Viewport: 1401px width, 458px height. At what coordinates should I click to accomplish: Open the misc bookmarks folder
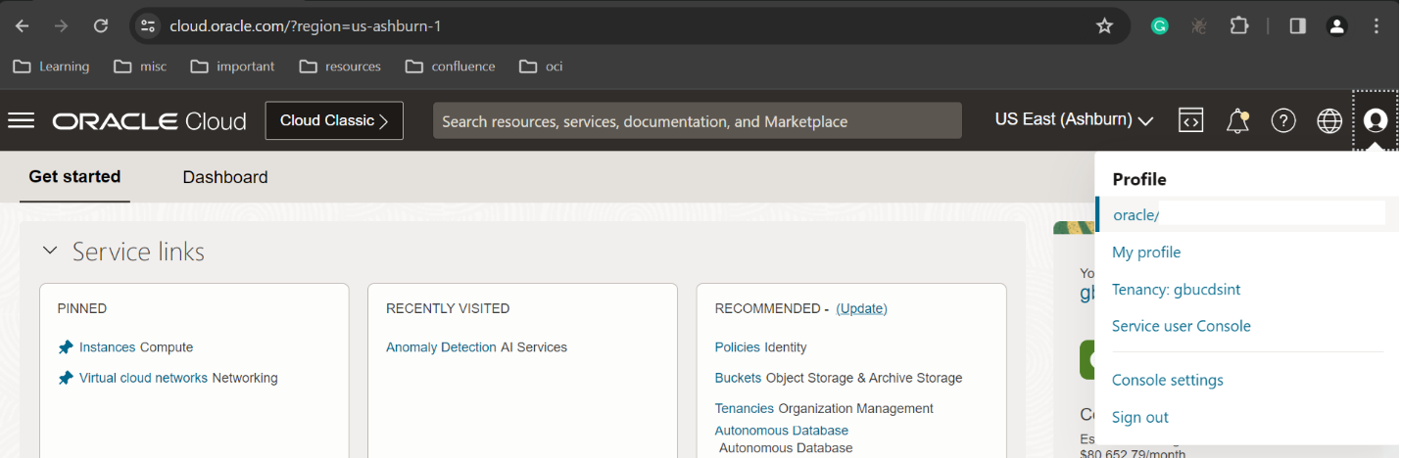(140, 67)
